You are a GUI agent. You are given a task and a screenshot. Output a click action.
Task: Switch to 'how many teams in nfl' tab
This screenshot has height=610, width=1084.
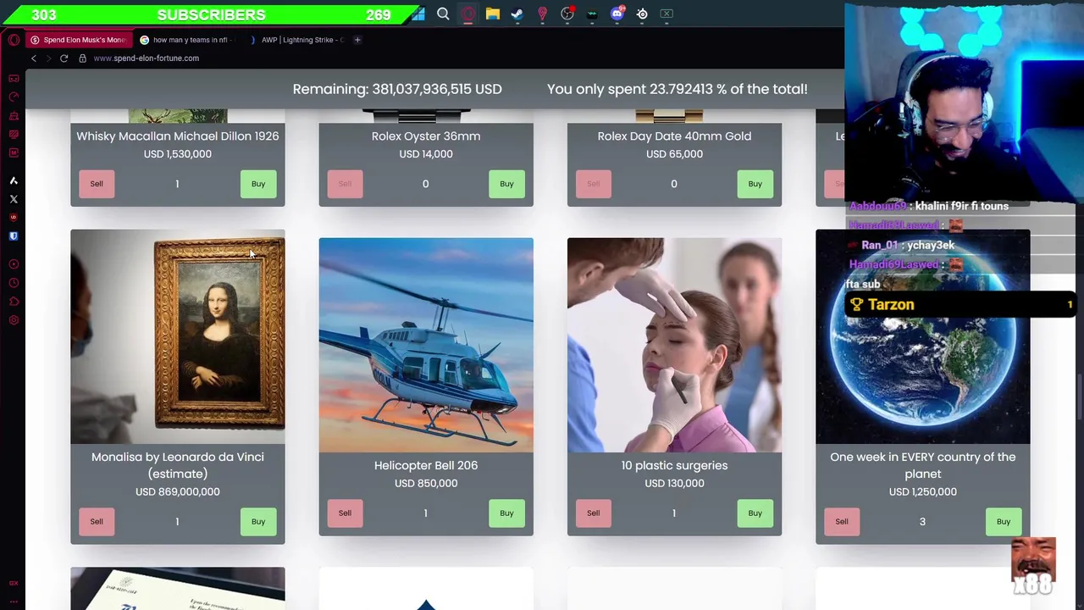(187, 40)
